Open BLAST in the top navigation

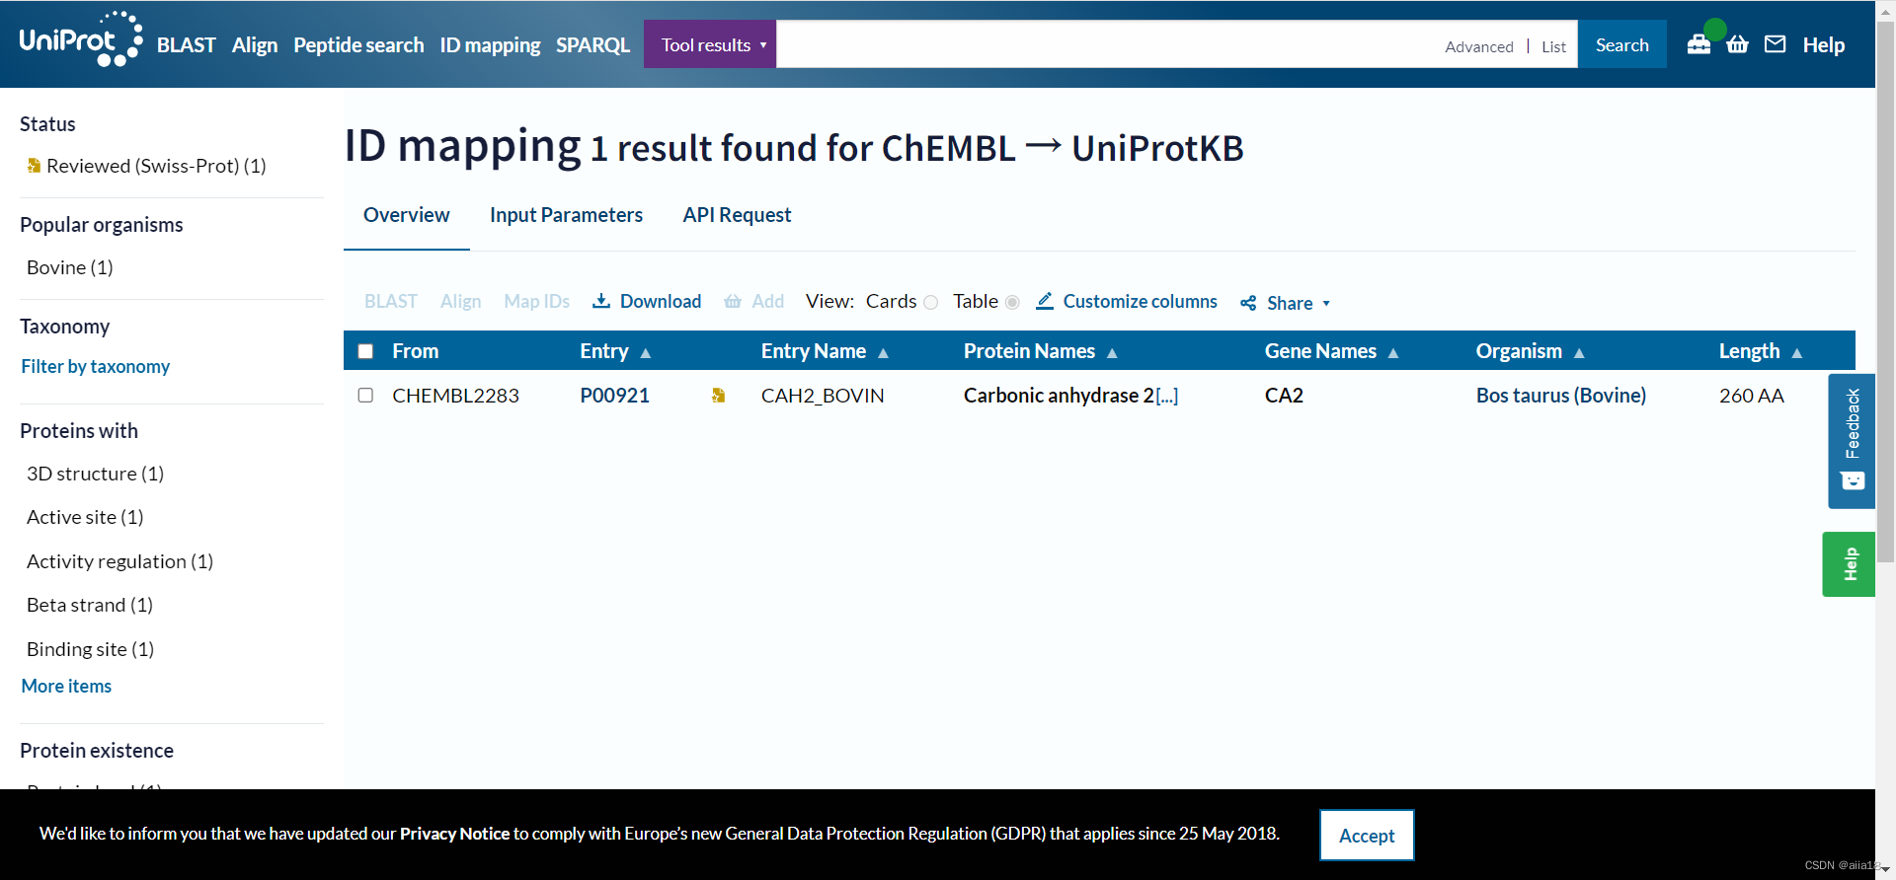click(x=186, y=44)
